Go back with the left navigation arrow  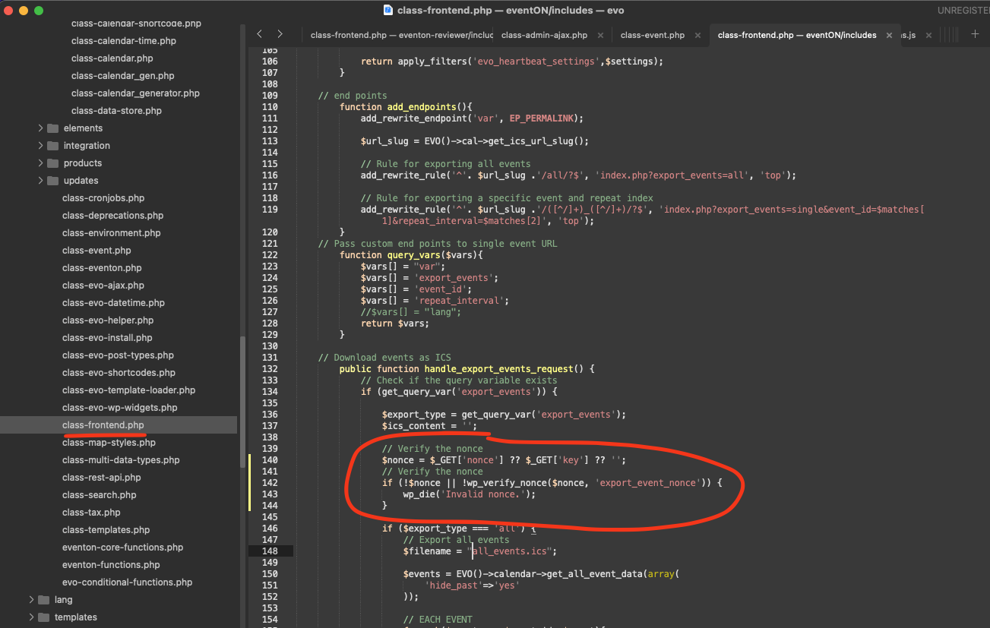pyautogui.click(x=260, y=34)
